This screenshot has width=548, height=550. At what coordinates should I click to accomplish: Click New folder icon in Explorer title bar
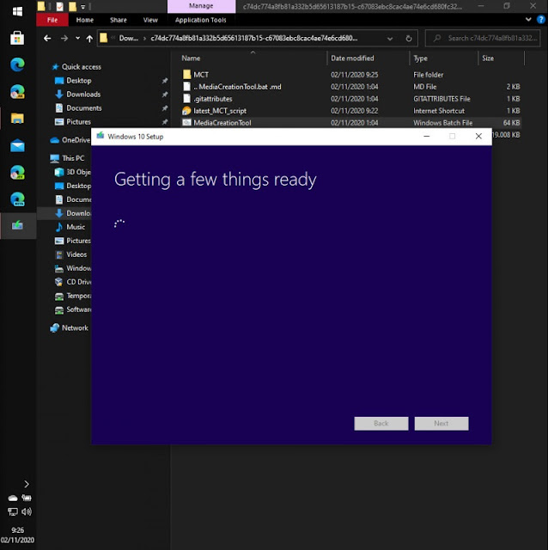(x=72, y=6)
